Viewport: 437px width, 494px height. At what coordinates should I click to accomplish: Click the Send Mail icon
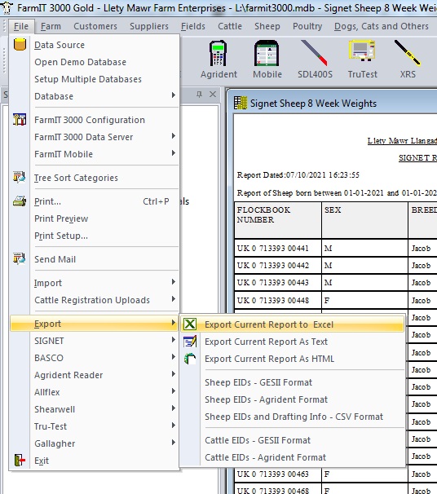coord(20,258)
